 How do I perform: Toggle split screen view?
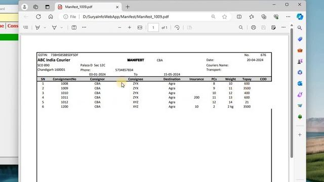[x=239, y=17]
